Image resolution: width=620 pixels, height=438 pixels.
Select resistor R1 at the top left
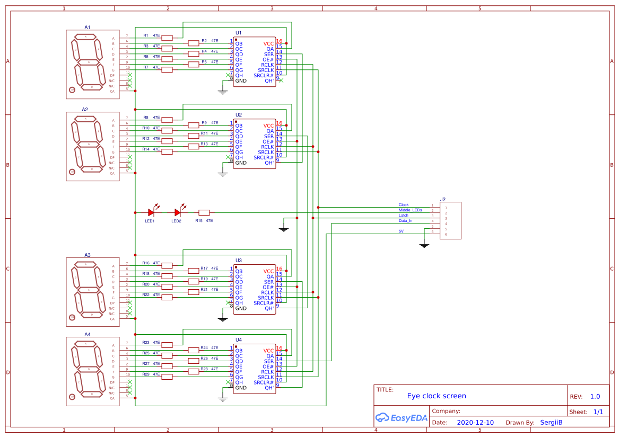click(x=167, y=37)
